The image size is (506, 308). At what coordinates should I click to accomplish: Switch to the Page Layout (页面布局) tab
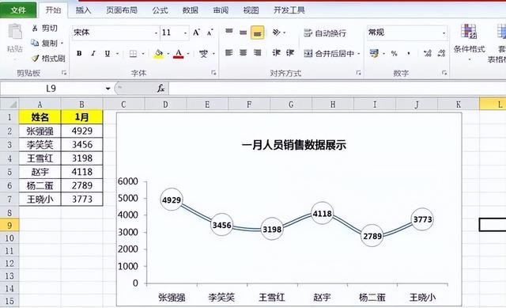click(122, 10)
